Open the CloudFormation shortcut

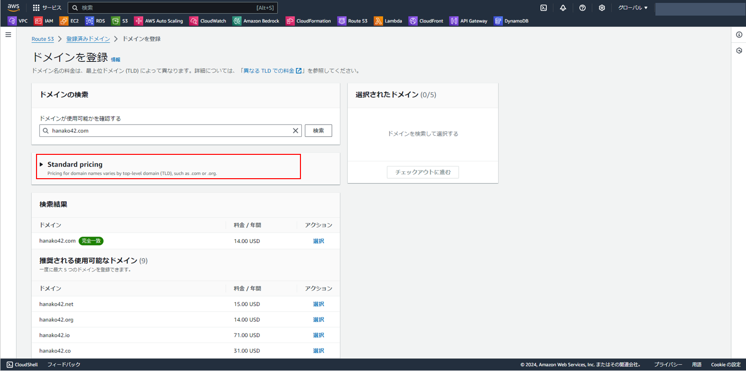coord(308,21)
